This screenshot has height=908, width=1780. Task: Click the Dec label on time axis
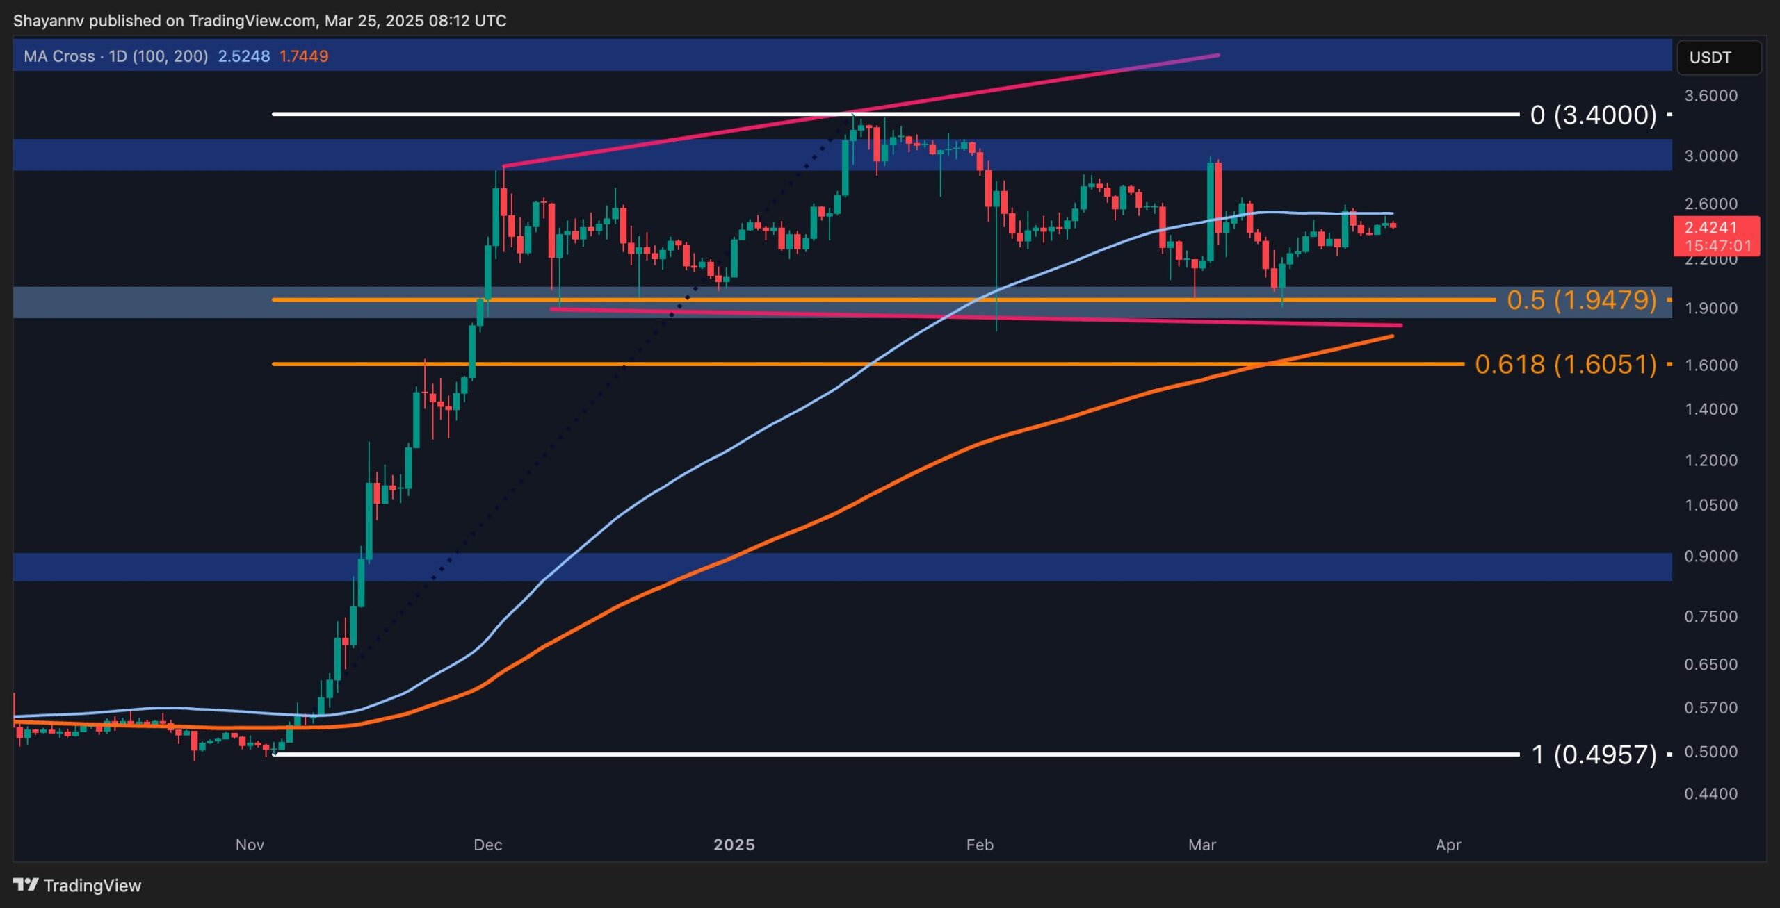487,845
